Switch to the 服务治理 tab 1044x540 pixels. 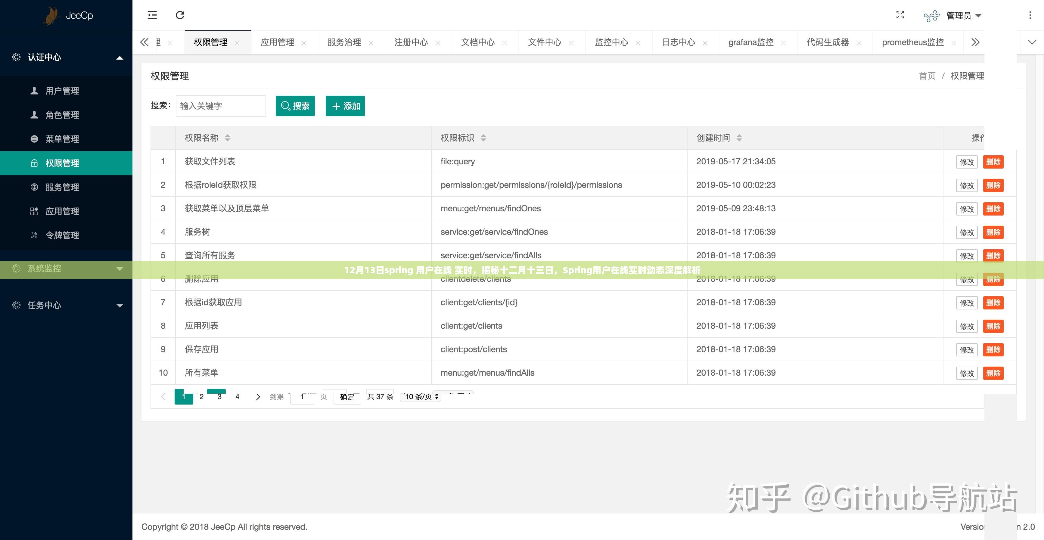[344, 42]
